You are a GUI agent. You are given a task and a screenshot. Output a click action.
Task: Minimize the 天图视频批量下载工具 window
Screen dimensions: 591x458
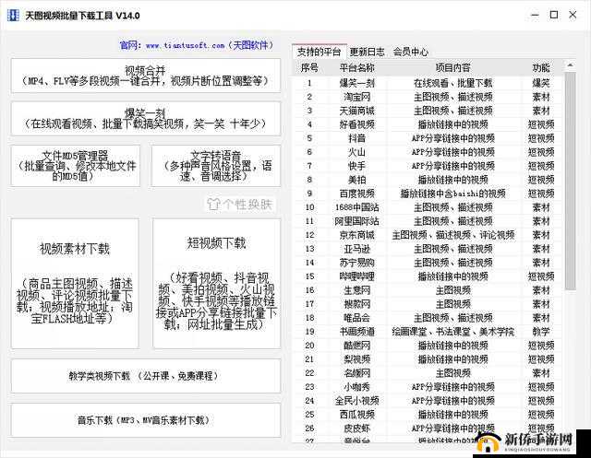[x=535, y=15]
